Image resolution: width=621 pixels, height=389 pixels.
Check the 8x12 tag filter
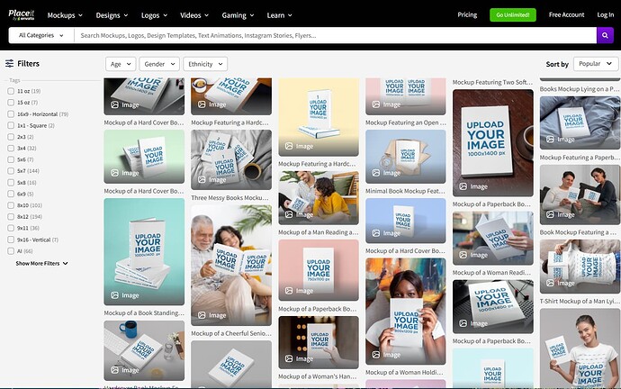(x=11, y=217)
